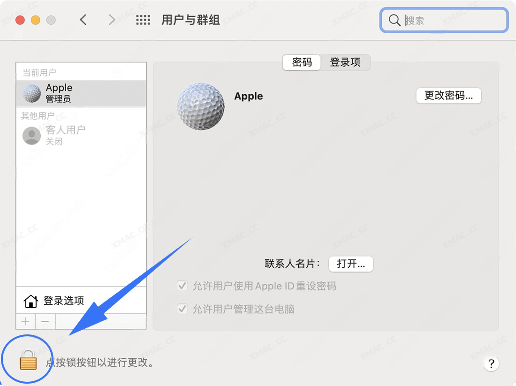
Task: Click the help question mark button
Action: 491,363
